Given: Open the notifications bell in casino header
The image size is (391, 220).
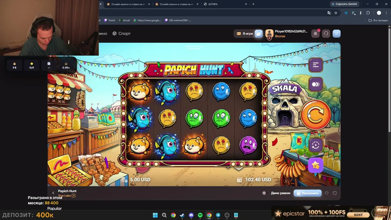Looking at the screenshot, I should click(x=316, y=34).
